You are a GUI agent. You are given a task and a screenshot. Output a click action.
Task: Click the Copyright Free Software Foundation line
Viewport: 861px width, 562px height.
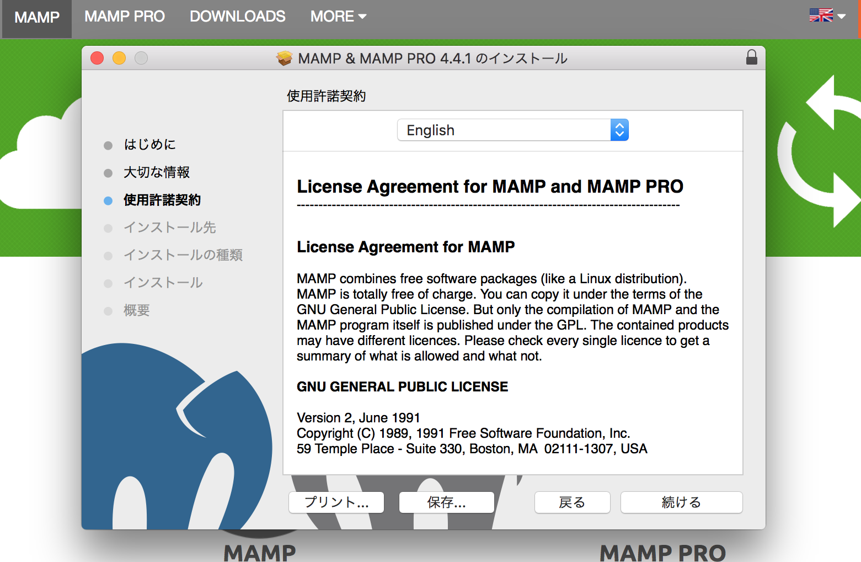tap(463, 433)
